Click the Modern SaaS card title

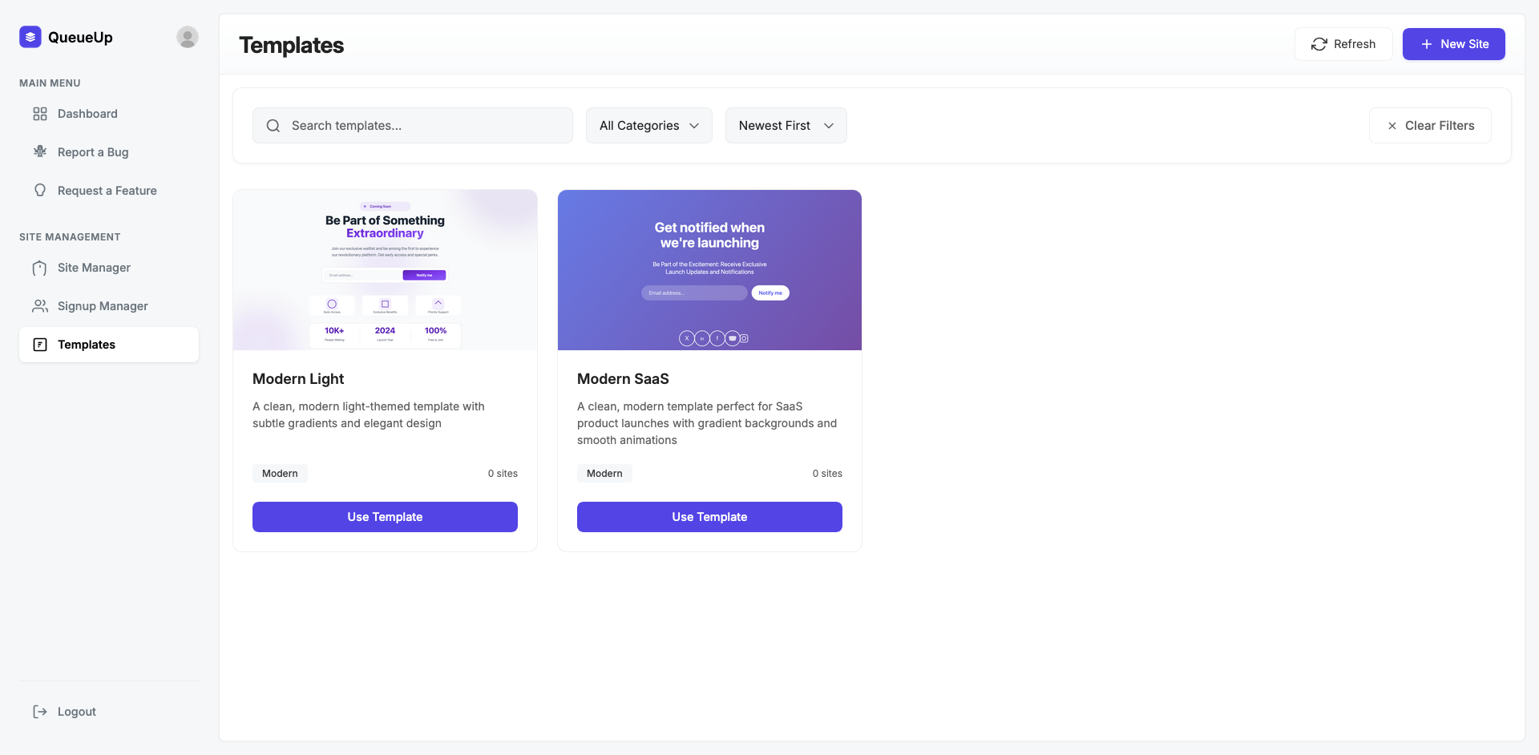[623, 379]
